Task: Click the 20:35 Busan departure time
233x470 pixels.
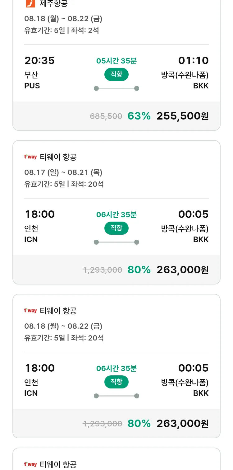Action: coord(39,60)
